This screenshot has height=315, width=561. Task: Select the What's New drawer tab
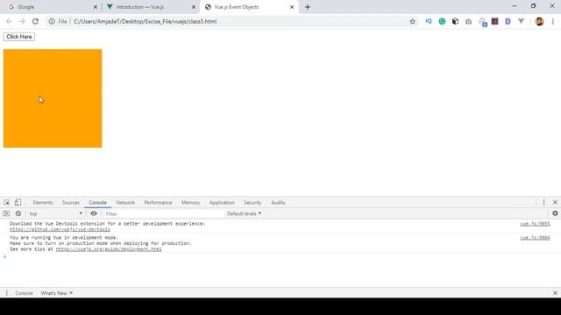pos(53,293)
